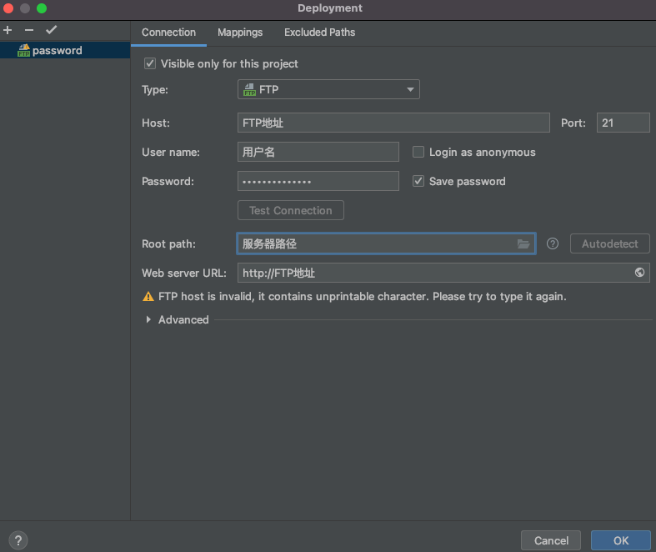Screen dimensions: 656x552
Task: Click the remove server minus icon
Action: pos(29,30)
